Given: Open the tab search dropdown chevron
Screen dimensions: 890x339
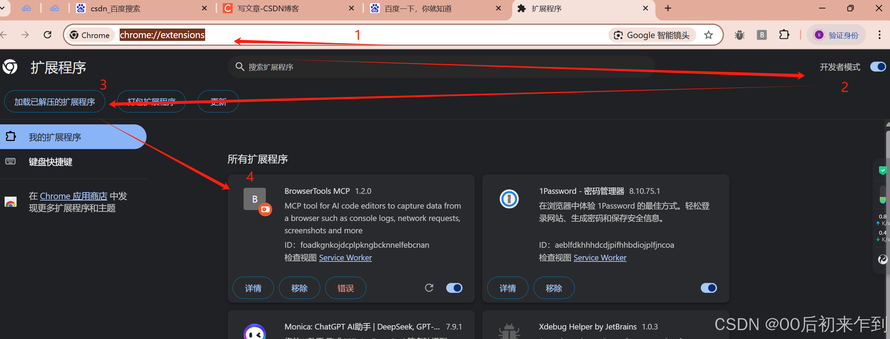Looking at the screenshot, I should coord(3,8).
